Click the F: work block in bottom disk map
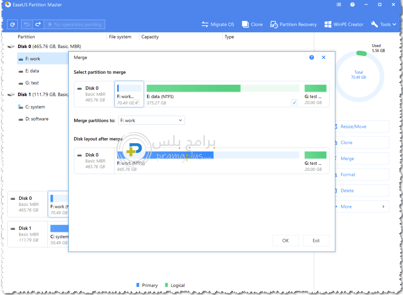 (58, 204)
